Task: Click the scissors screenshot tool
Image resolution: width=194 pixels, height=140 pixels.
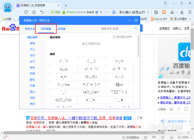Action: pos(172,12)
